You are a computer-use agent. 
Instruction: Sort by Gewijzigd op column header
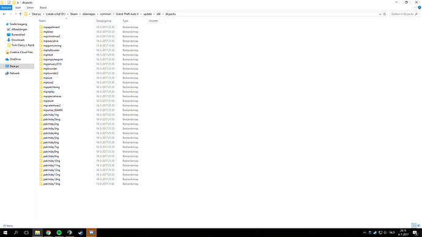103,21
